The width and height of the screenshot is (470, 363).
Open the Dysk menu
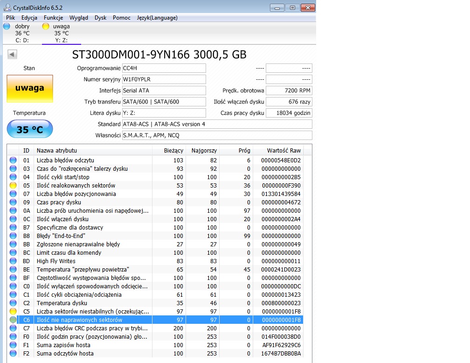(x=100, y=18)
